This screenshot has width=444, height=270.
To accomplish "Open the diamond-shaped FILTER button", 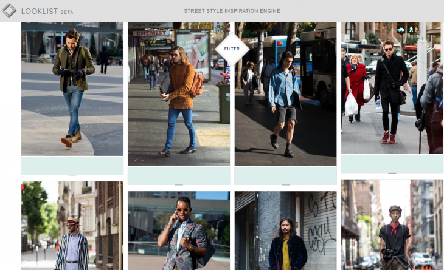I will point(232,49).
